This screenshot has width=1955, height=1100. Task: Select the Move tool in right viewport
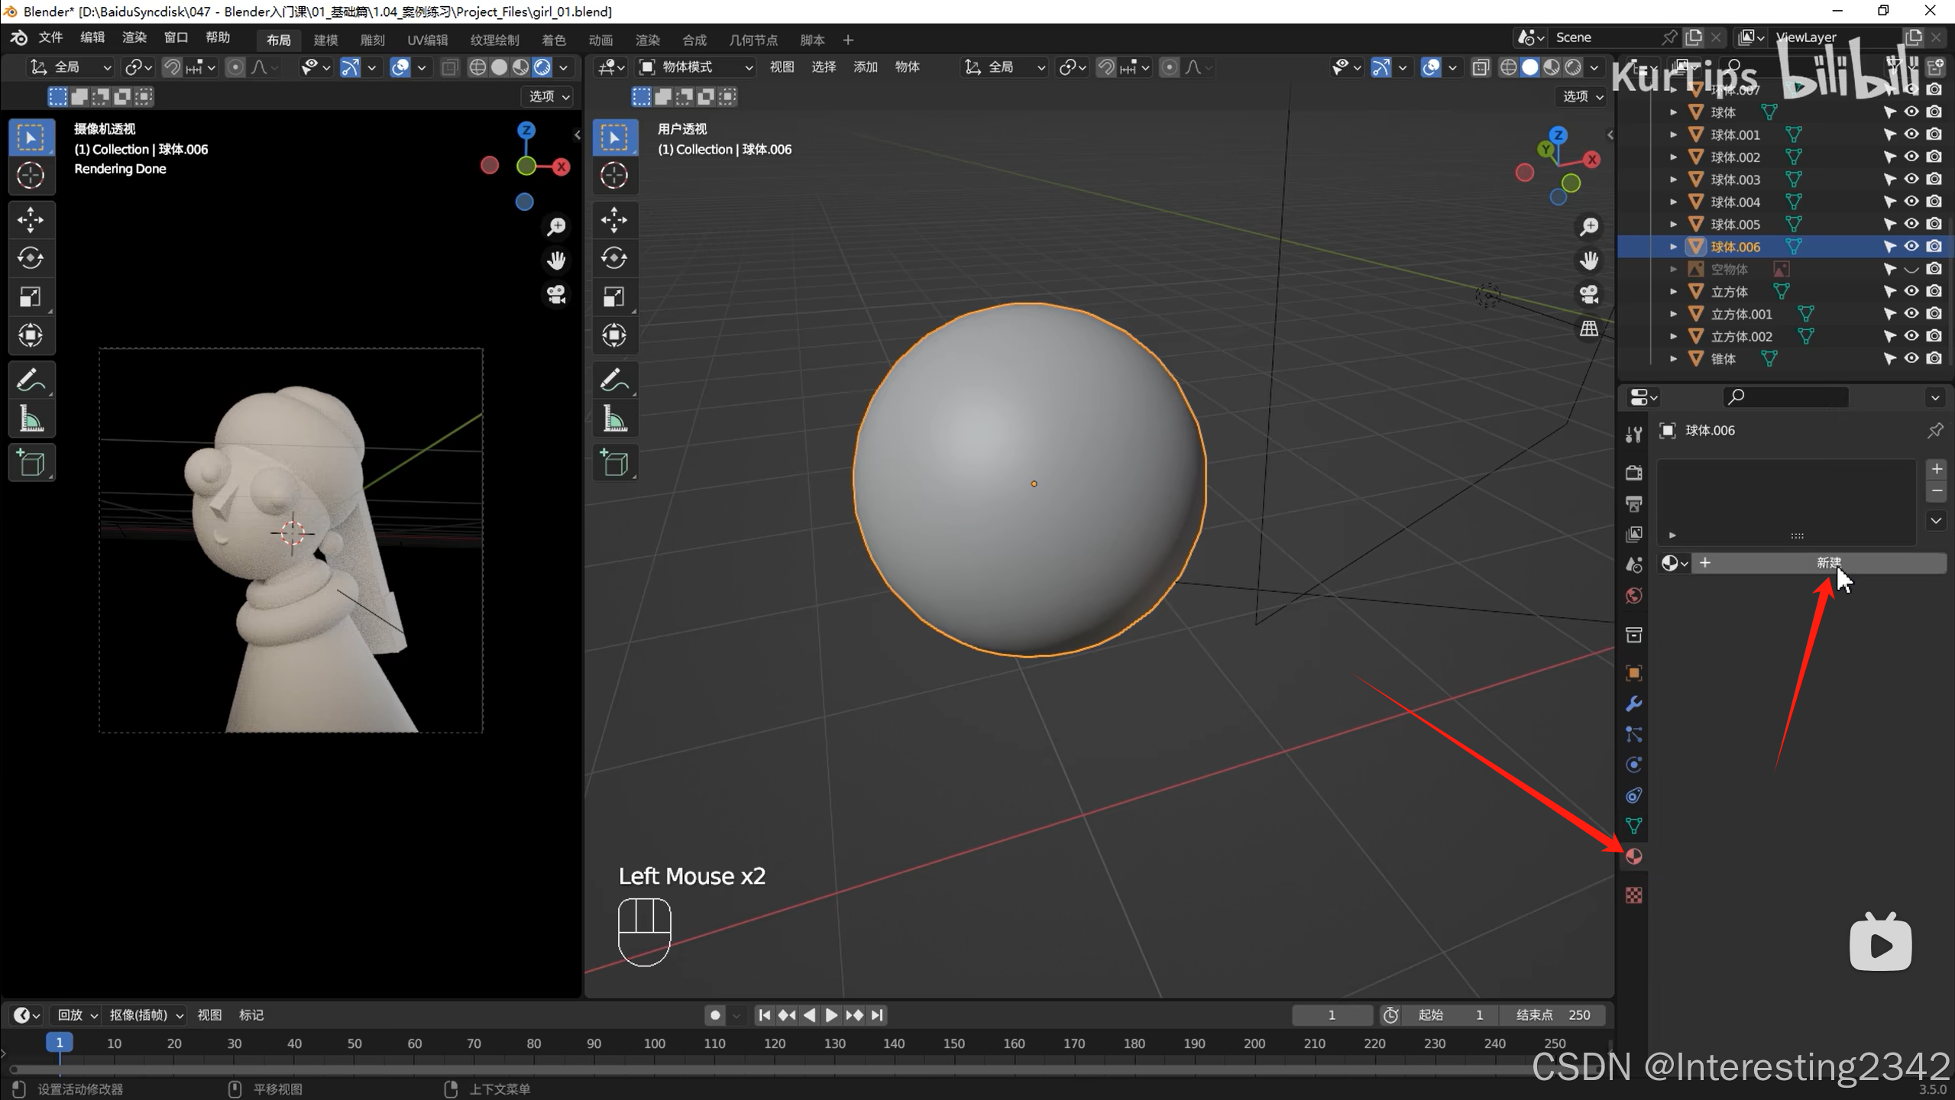pyautogui.click(x=613, y=220)
